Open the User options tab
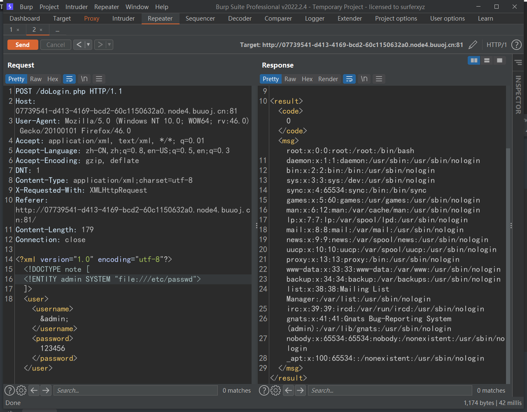This screenshot has width=527, height=412. click(x=448, y=19)
